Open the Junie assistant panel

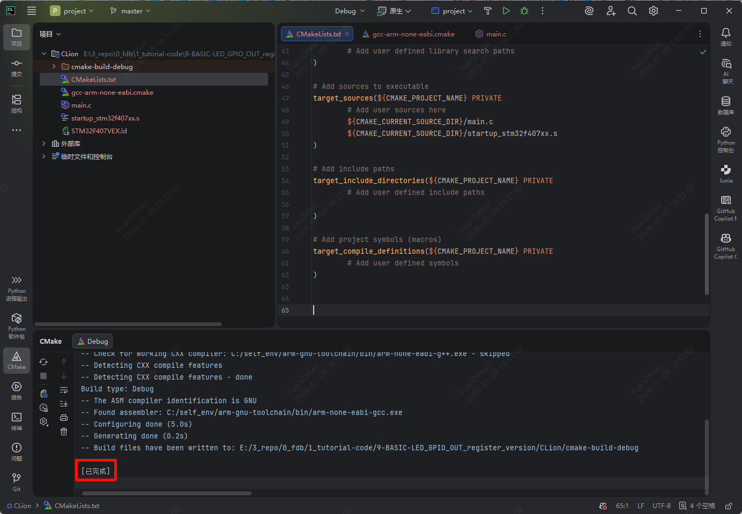[726, 173]
